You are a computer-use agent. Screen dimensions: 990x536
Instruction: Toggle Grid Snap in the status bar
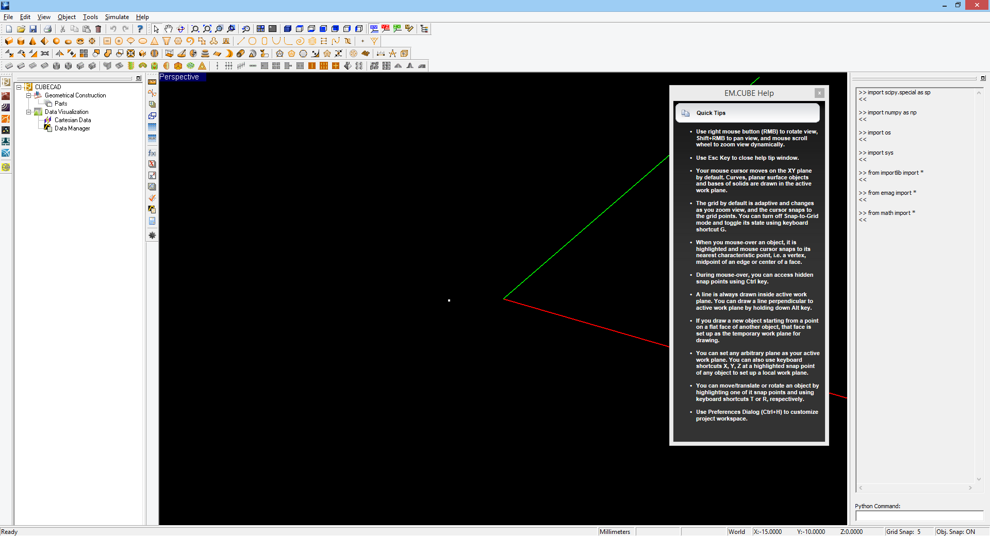903,531
